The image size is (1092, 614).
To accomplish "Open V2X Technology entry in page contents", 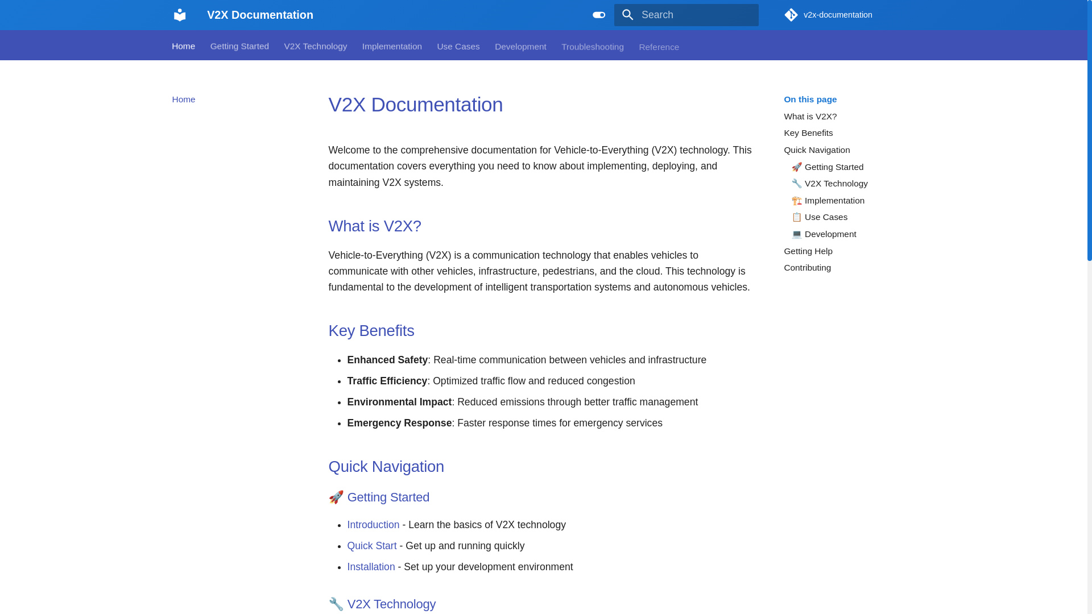I will 830,184.
